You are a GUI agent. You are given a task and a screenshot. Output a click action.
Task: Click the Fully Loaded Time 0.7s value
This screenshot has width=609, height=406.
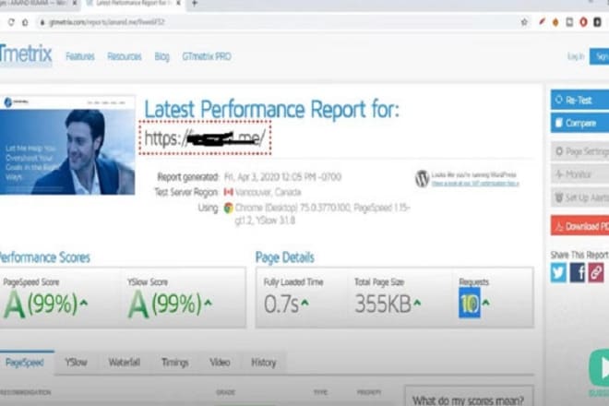(x=281, y=304)
